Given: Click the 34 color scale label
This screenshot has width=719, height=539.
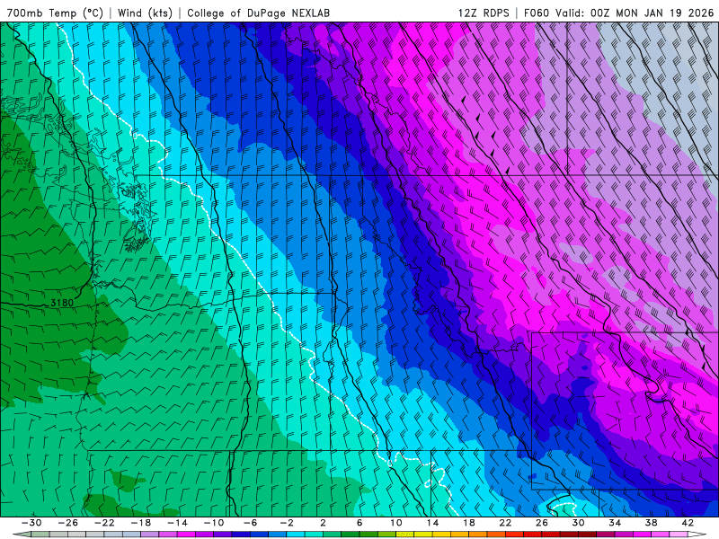Looking at the screenshot, I should tap(615, 523).
